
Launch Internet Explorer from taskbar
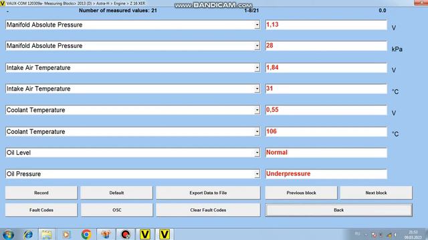28,235
